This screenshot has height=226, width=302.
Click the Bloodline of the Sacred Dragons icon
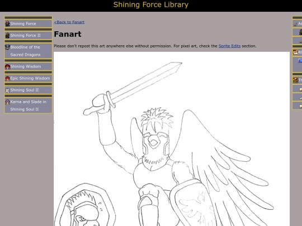7,47
